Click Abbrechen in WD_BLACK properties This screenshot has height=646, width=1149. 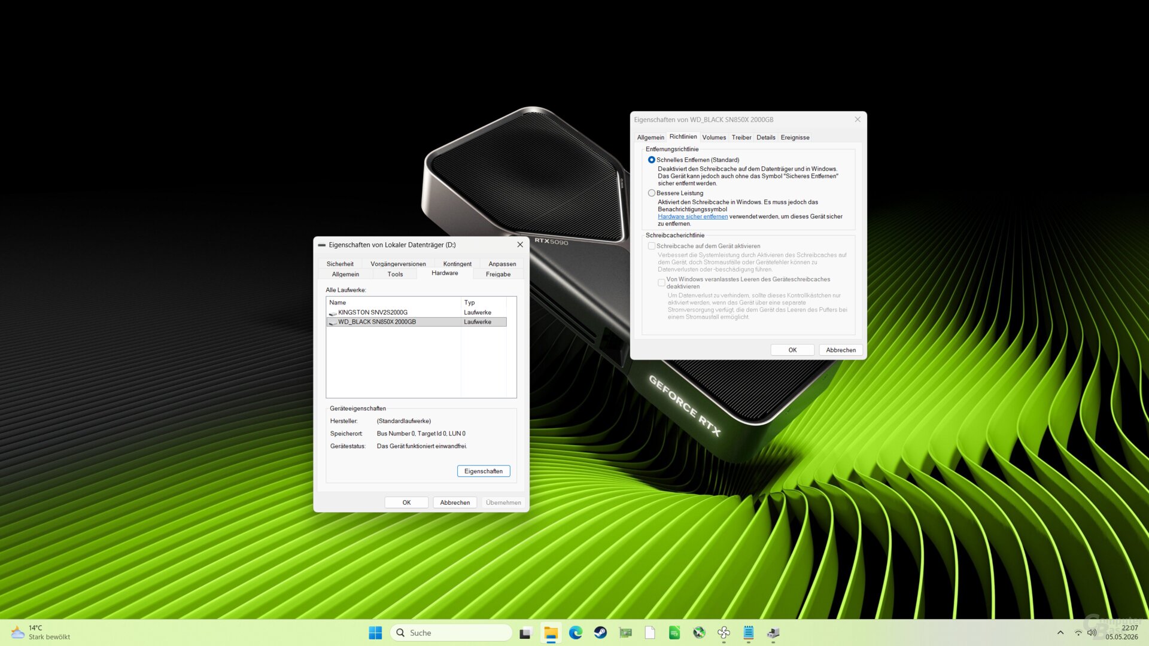840,350
